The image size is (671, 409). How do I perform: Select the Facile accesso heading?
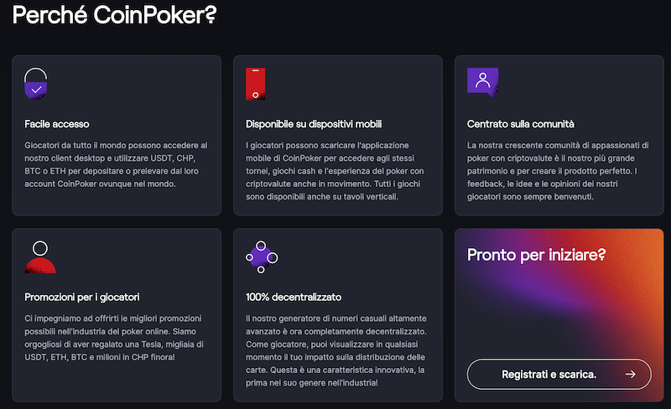(x=57, y=125)
